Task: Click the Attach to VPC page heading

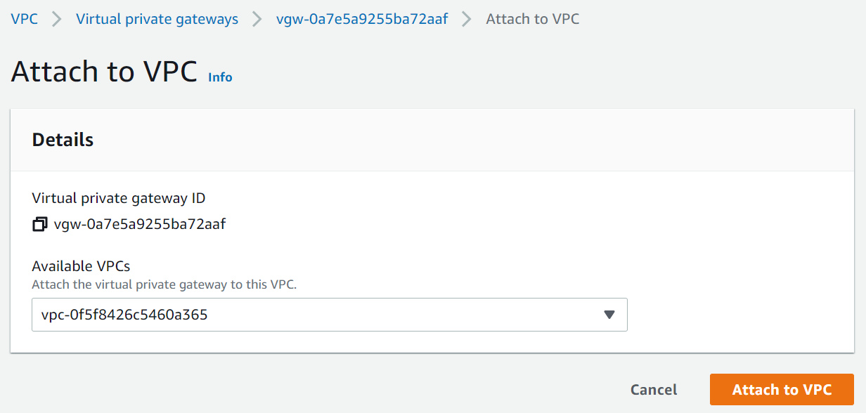Action: pos(104,72)
